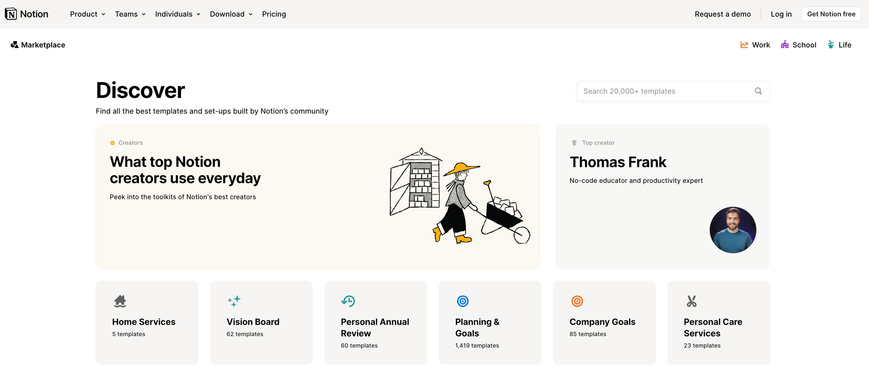
Task: Open the Teams menu
Action: [x=130, y=14]
